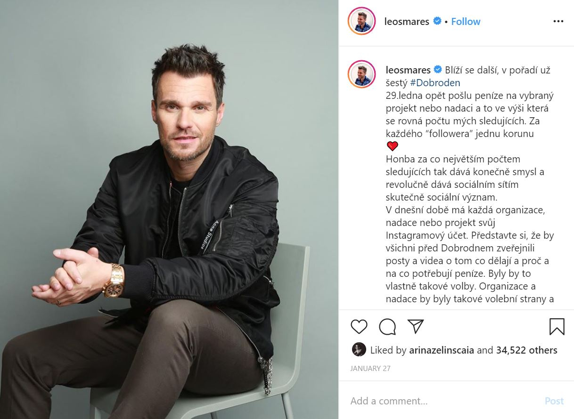Show the list of 34,522 others who liked

[526, 350]
